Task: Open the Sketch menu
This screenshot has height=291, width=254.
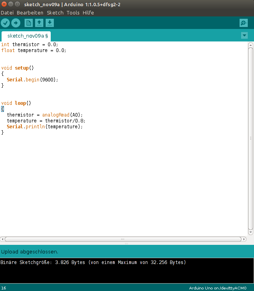Action: (x=55, y=13)
